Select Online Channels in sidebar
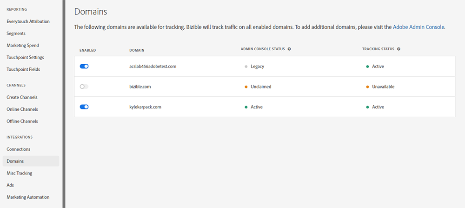Viewport: 465px width, 208px height. point(22,109)
